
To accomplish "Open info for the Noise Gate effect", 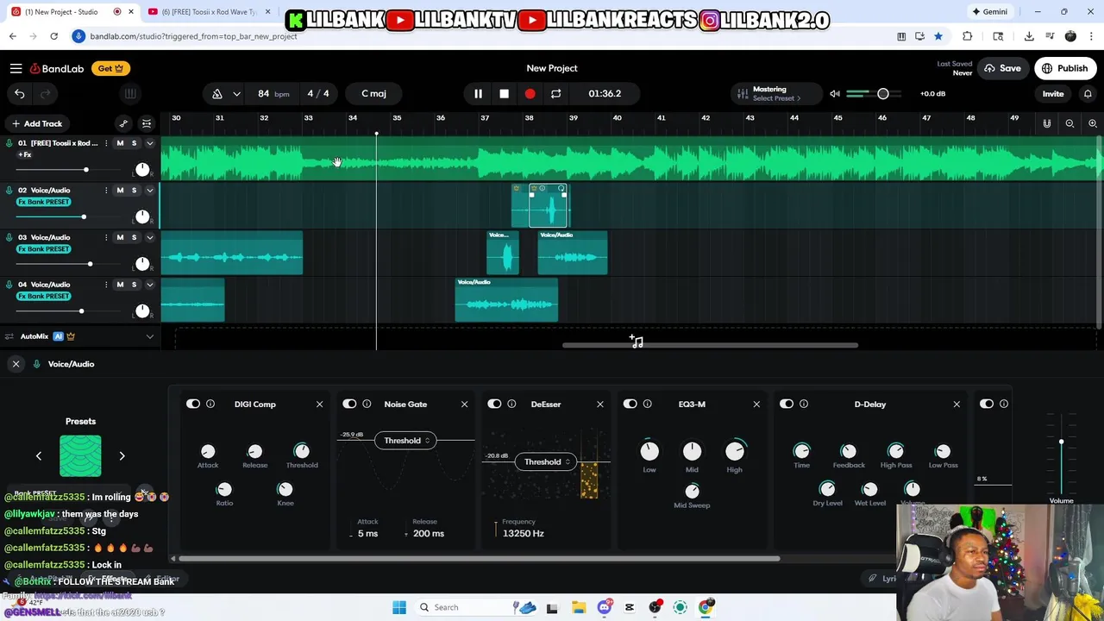I will (x=367, y=404).
